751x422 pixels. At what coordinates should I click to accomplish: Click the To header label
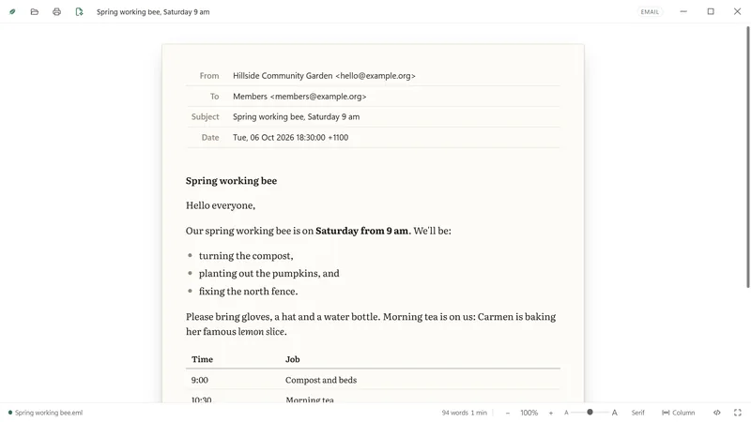(215, 97)
